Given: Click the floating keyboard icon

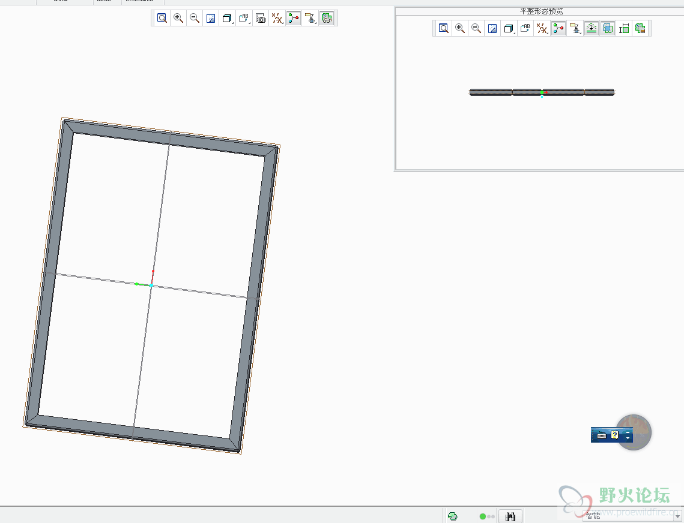Looking at the screenshot, I should pyautogui.click(x=602, y=435).
